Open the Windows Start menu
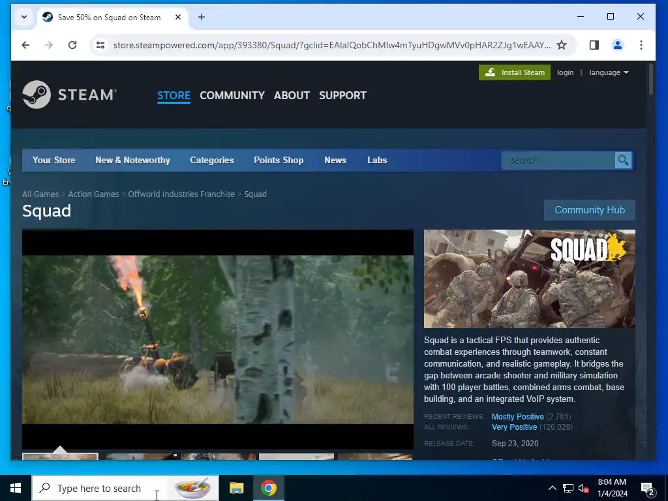668x501 pixels. coord(16,488)
